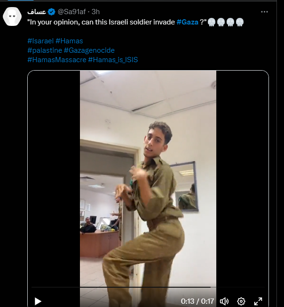This screenshot has width=284, height=307.
Task: Seek on the video progress bar
Action: [141, 287]
